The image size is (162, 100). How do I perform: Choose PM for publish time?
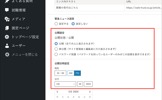(77, 73)
